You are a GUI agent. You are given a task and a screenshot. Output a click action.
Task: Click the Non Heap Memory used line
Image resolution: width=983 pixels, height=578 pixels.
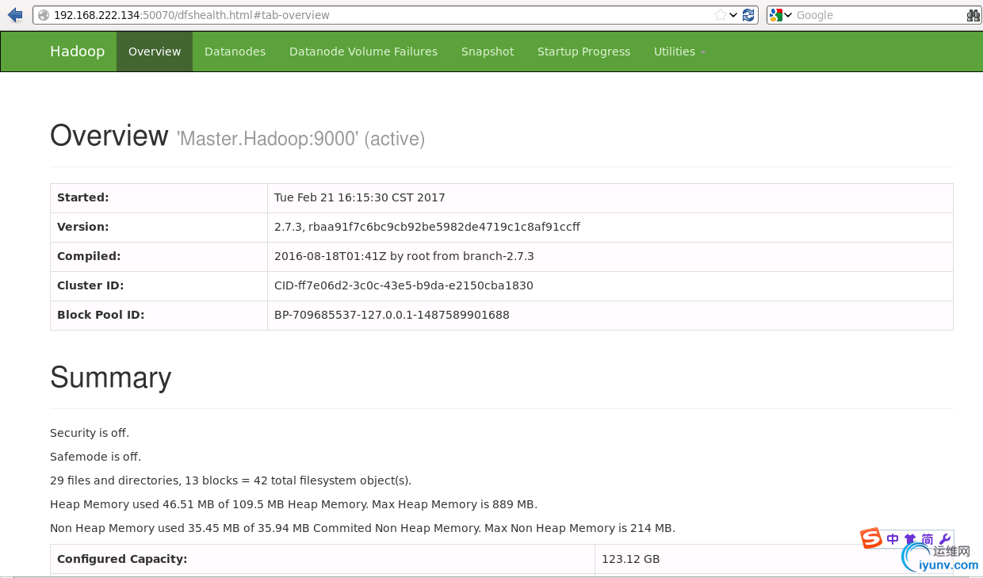[x=362, y=528]
